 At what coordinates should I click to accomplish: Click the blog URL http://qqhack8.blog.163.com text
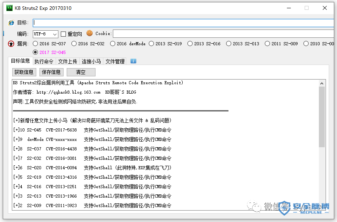pyautogui.click(x=68, y=92)
